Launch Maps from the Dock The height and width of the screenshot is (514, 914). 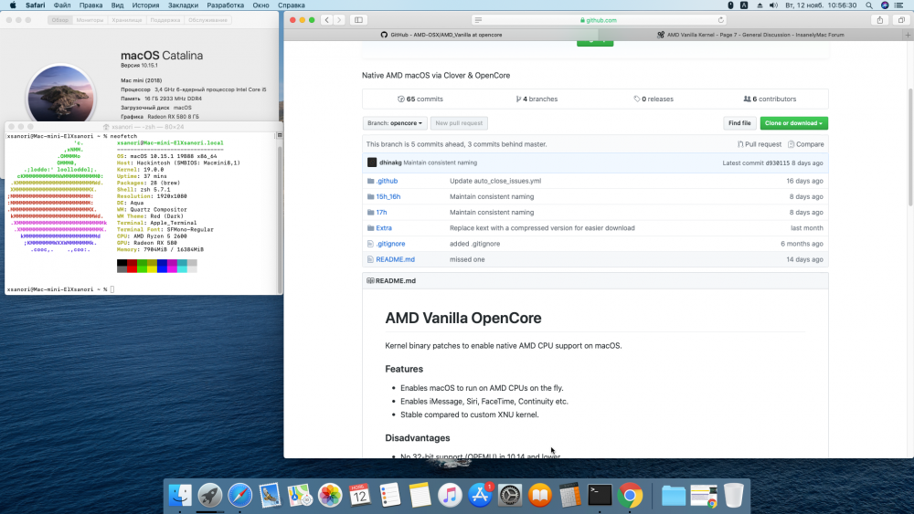pos(300,496)
